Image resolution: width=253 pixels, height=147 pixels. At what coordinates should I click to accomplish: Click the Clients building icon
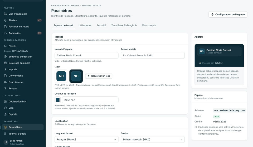pyautogui.click(x=5, y=46)
